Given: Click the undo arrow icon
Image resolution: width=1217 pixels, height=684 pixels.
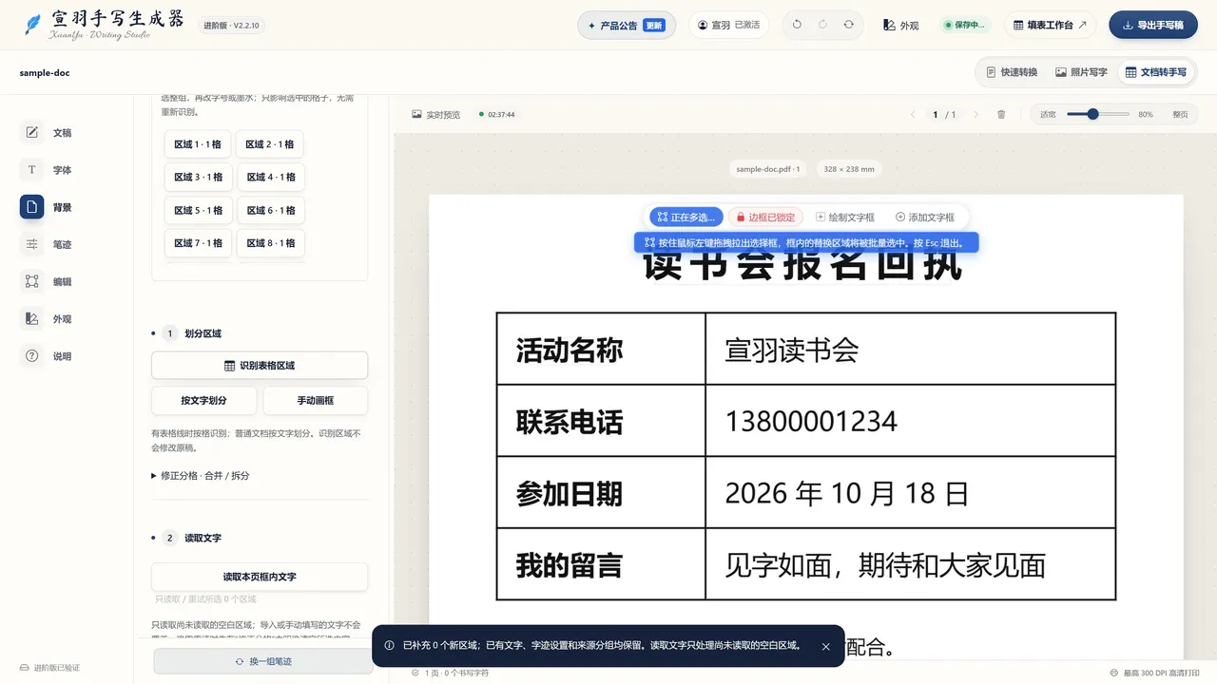Looking at the screenshot, I should coord(797,25).
